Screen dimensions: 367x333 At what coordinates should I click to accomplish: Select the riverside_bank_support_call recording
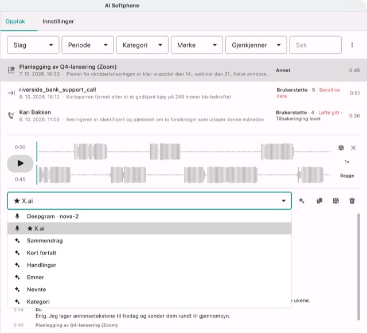click(x=183, y=93)
